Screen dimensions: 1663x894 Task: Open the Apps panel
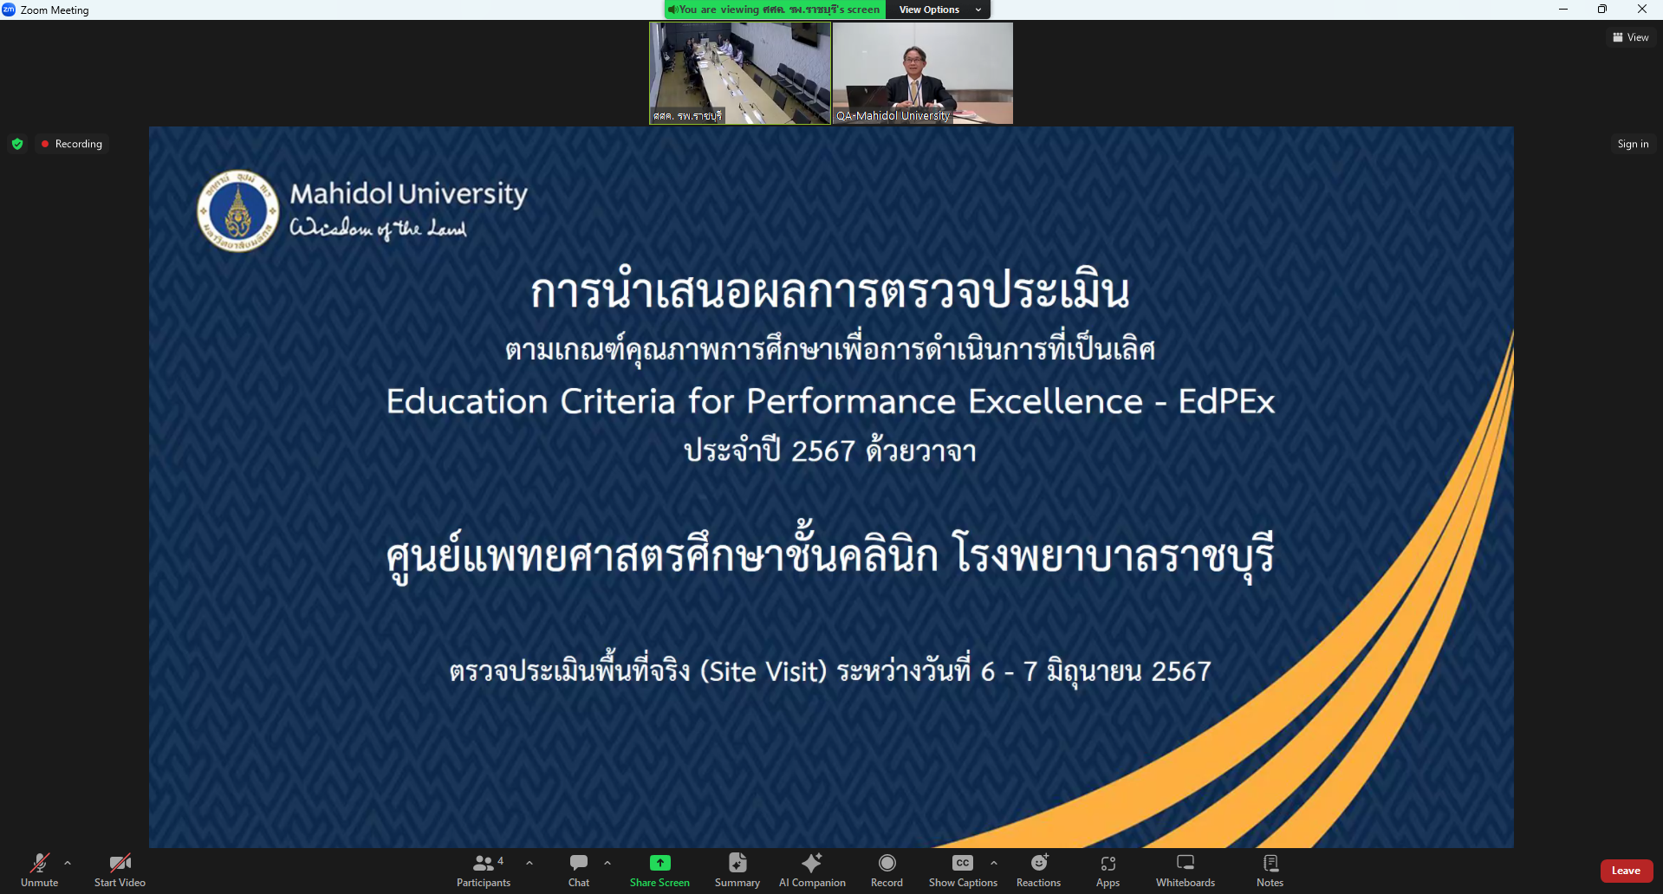click(1108, 870)
